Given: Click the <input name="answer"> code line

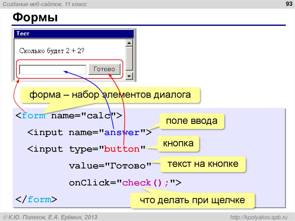Looking at the screenshot, I should pyautogui.click(x=89, y=132).
